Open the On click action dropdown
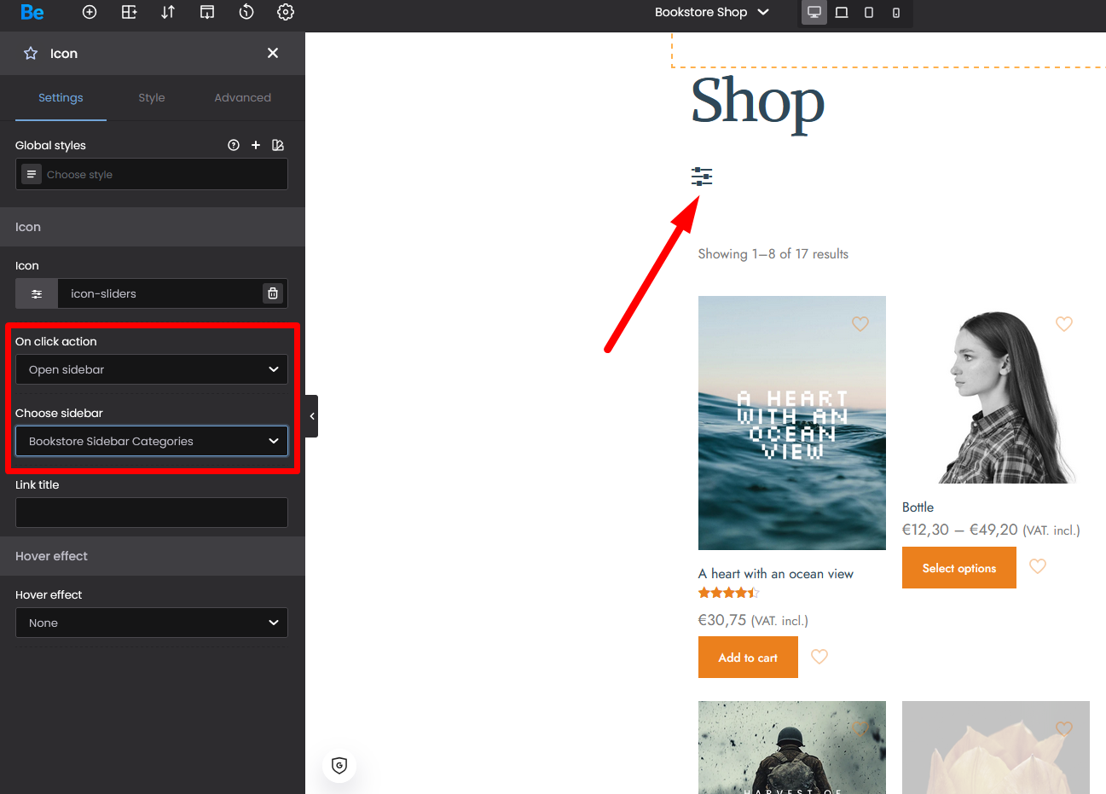This screenshot has width=1106, height=794. 152,369
